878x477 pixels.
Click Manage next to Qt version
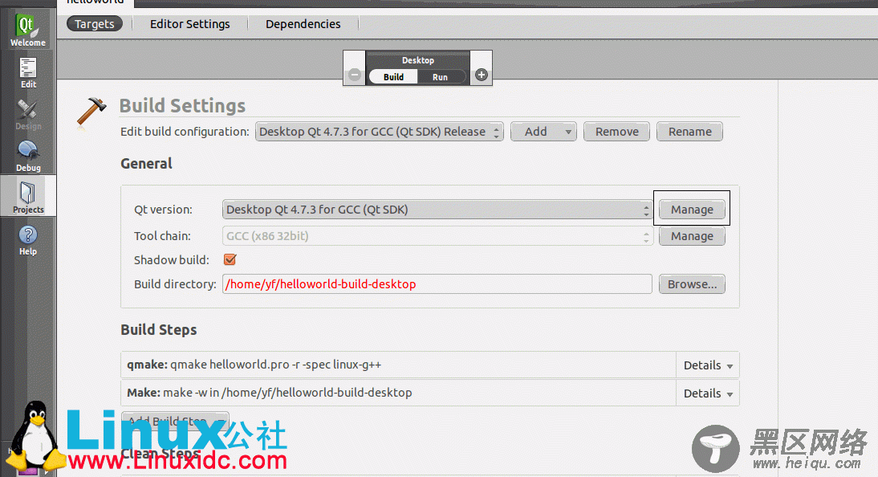click(x=692, y=210)
